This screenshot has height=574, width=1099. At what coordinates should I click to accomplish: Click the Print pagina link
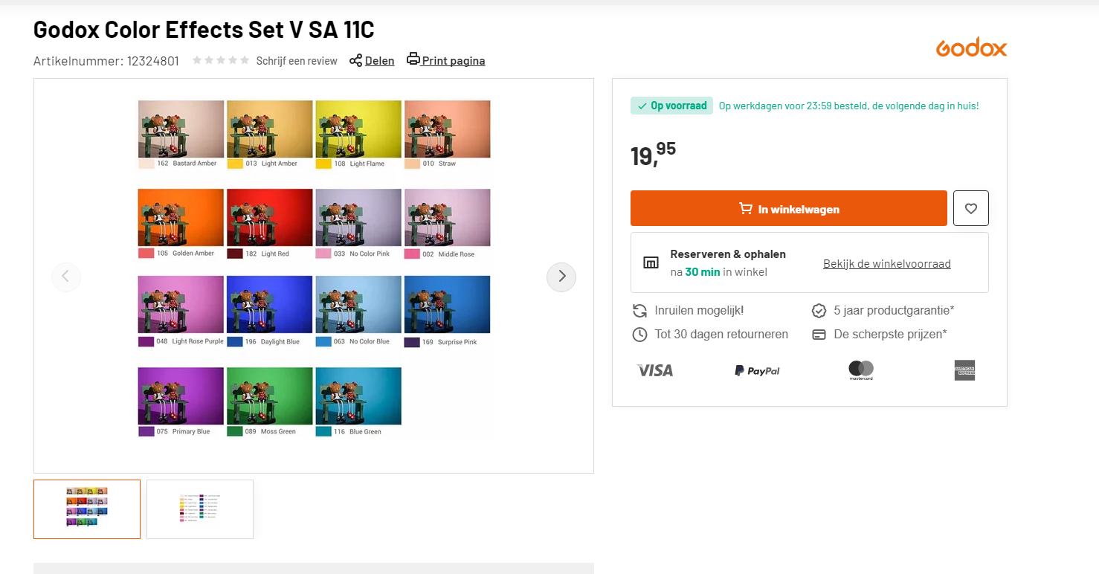coord(453,61)
